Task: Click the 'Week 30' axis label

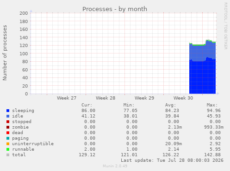Action: click(183, 98)
